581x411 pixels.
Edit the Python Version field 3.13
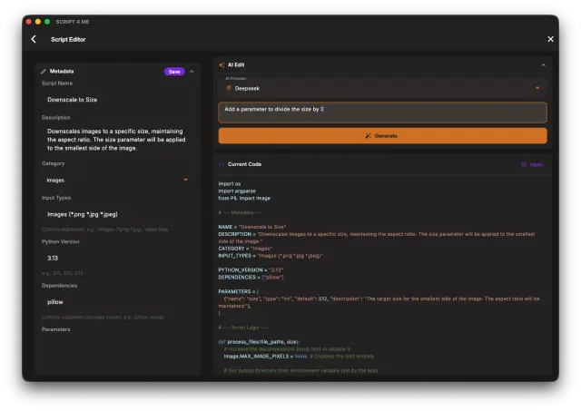[117, 258]
